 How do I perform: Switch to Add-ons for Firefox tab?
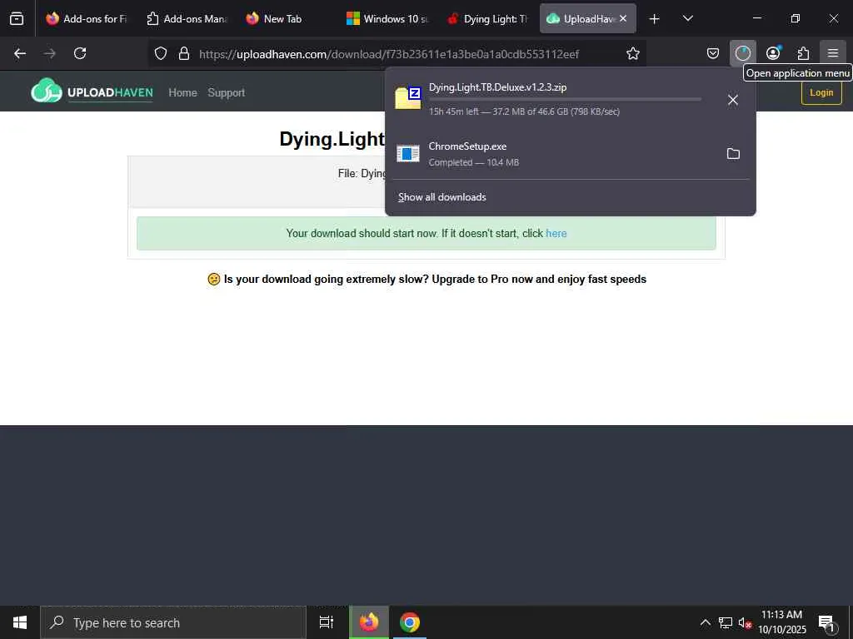click(x=86, y=19)
